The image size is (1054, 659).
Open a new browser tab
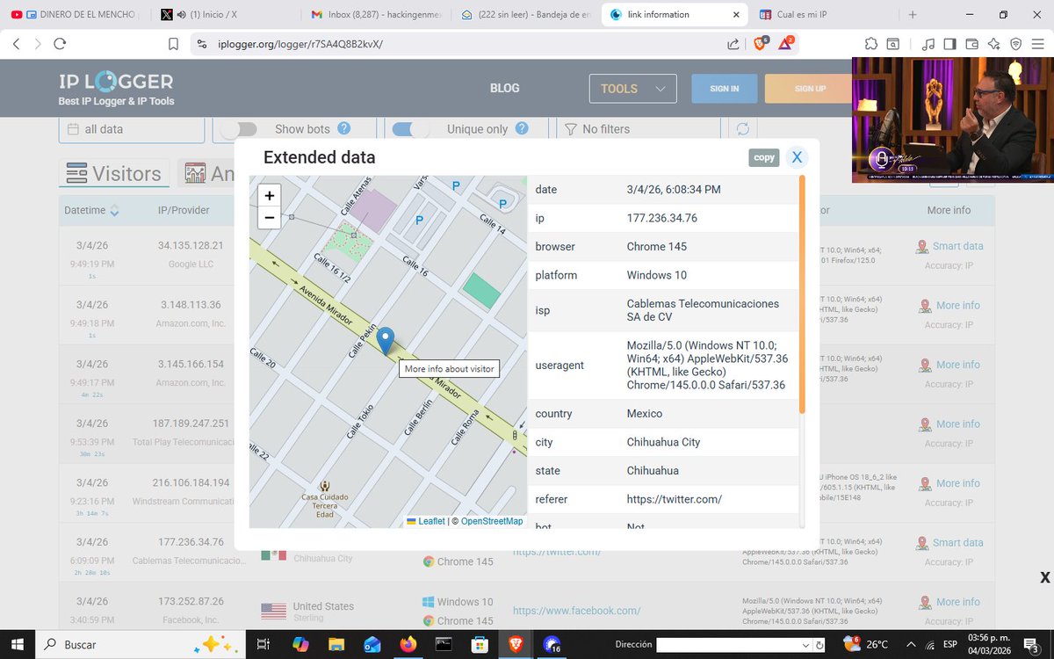tap(913, 15)
